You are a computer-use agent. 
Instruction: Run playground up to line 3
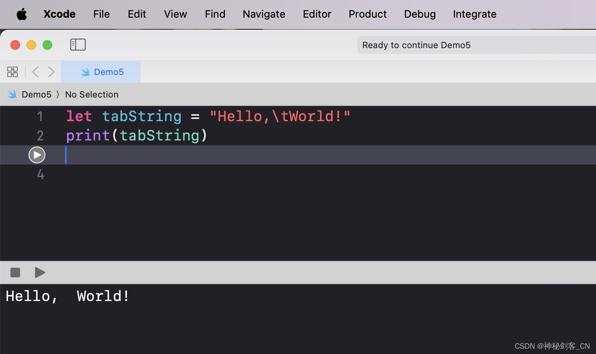tap(37, 155)
